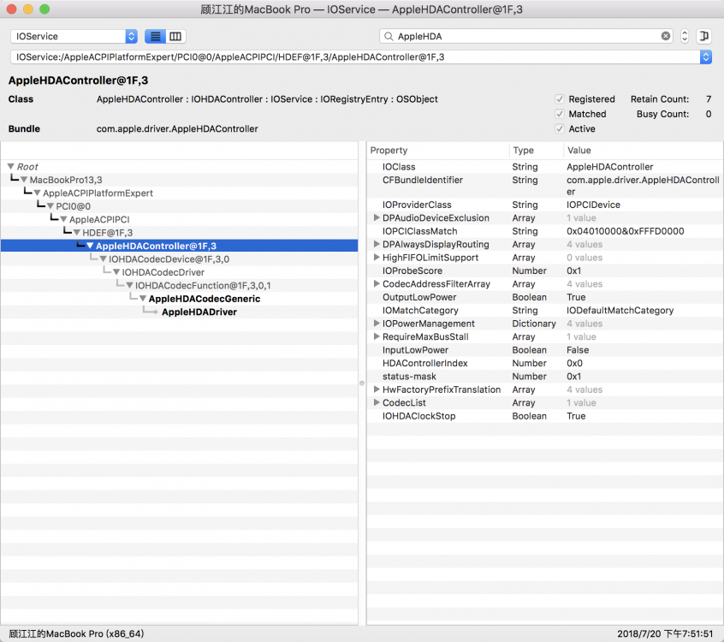
Task: Zoom the window with green button
Action: (45, 9)
